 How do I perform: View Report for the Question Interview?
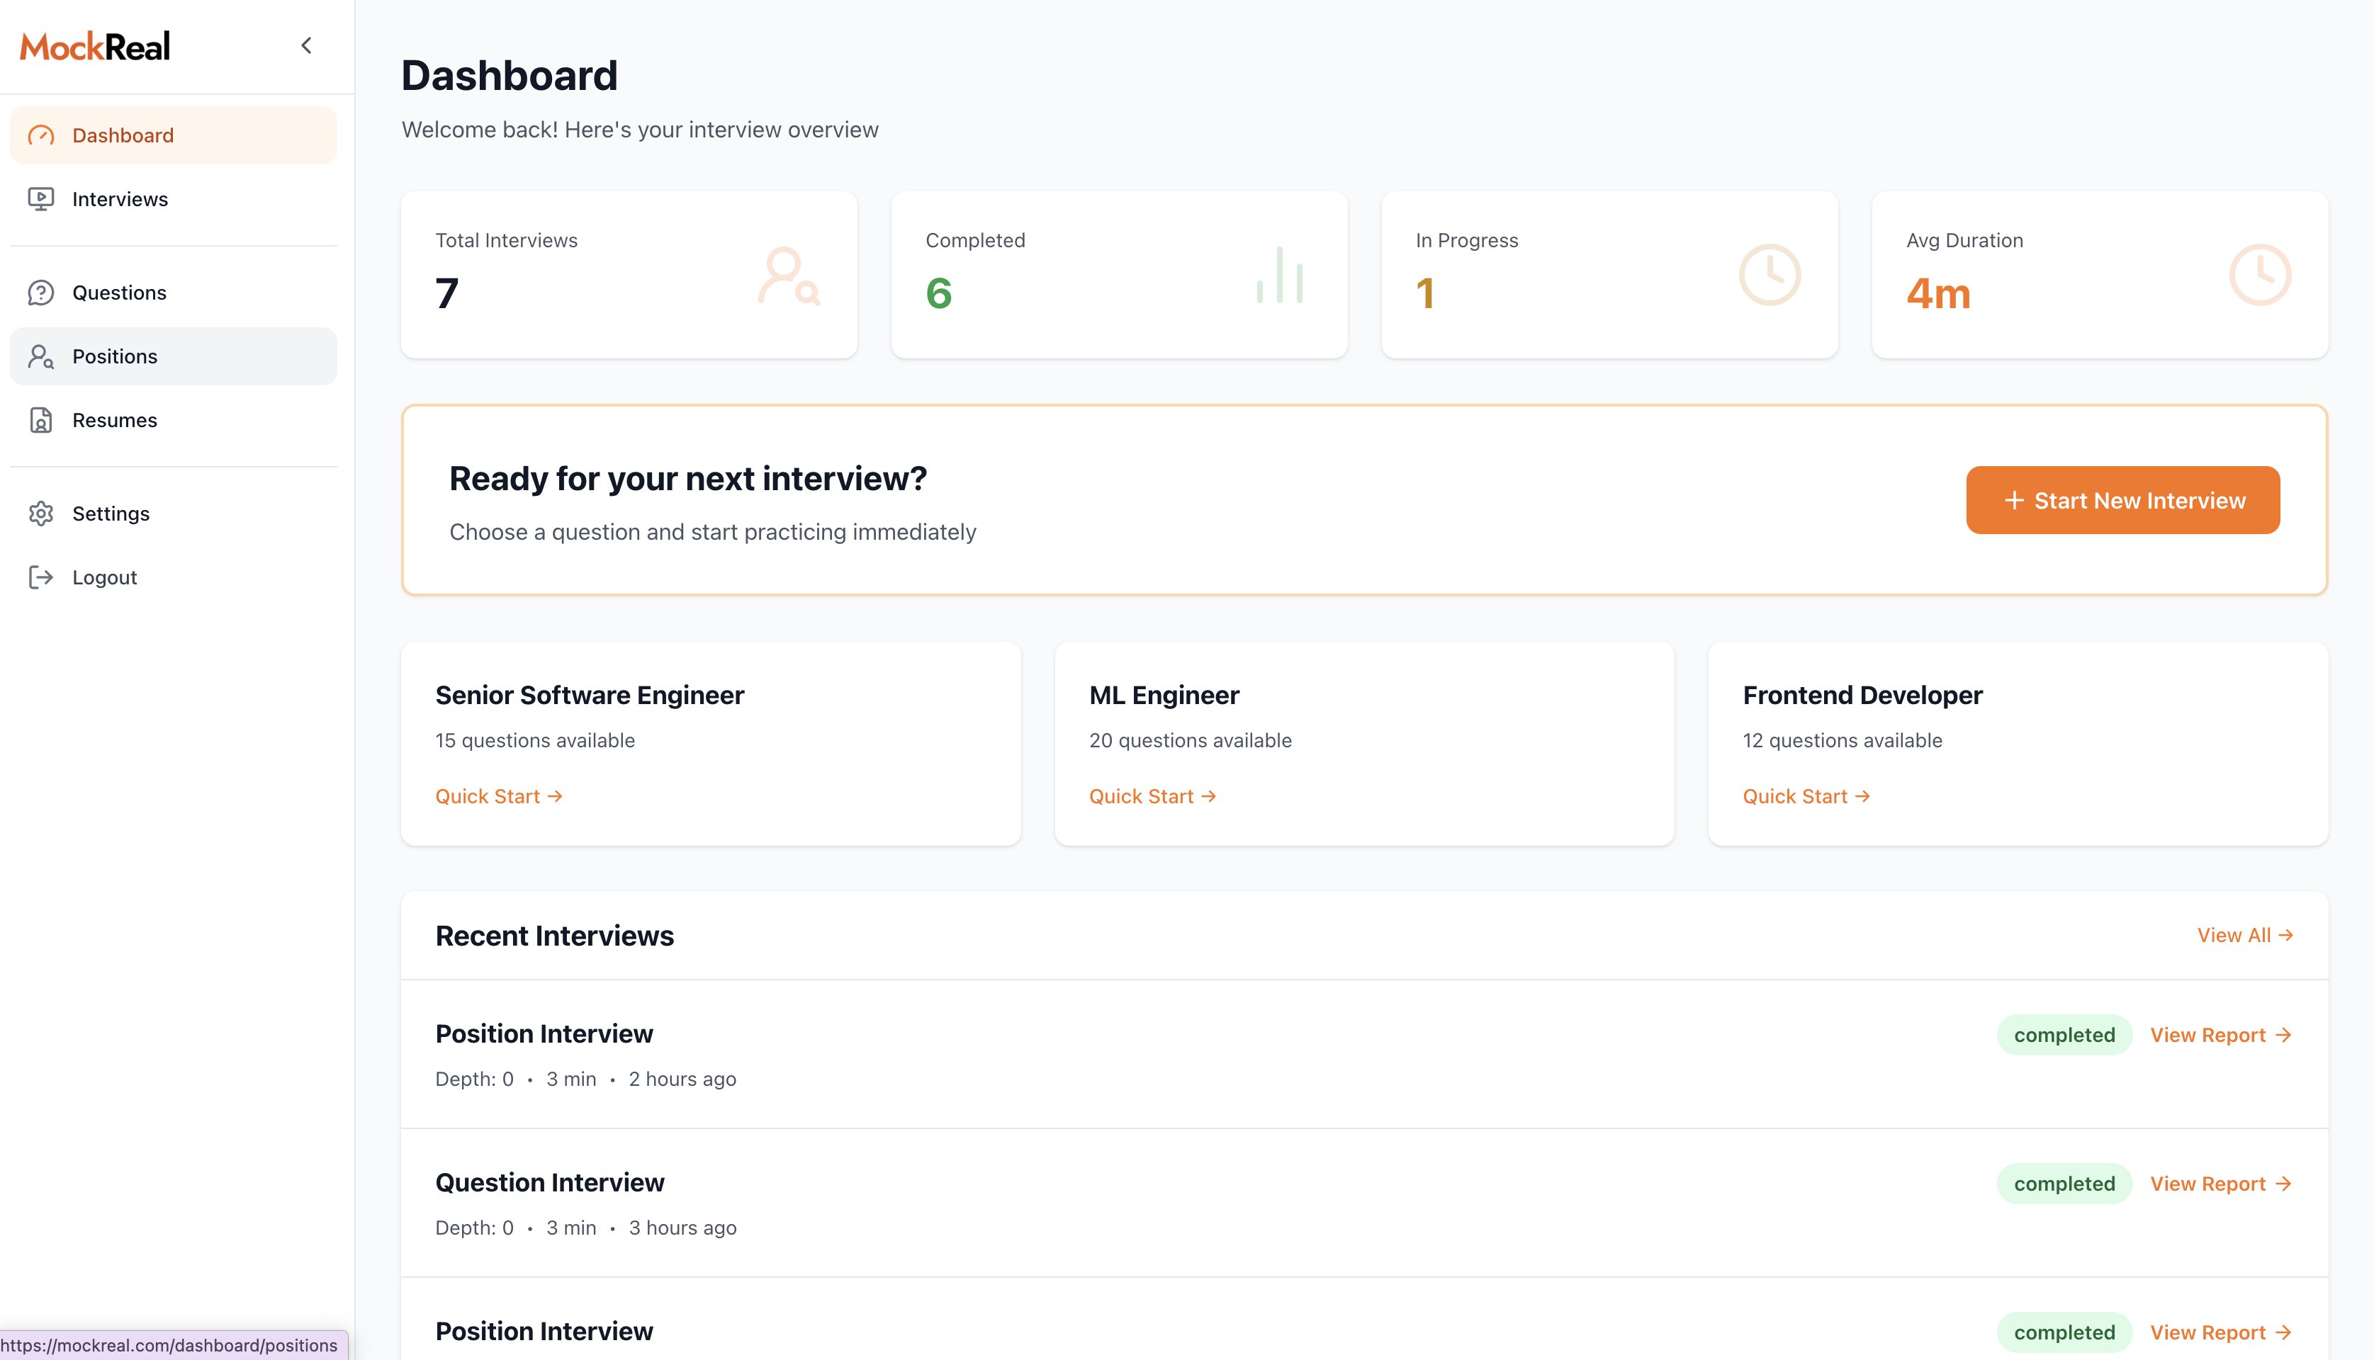click(2220, 1184)
